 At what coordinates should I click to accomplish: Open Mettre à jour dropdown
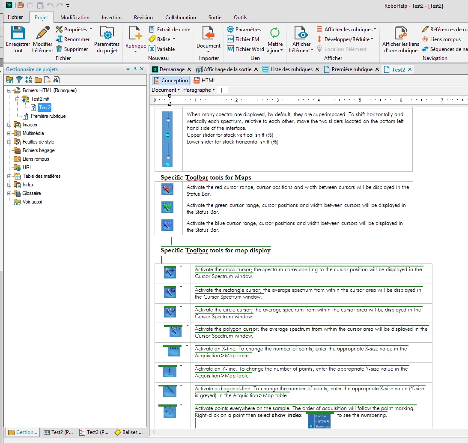click(281, 50)
